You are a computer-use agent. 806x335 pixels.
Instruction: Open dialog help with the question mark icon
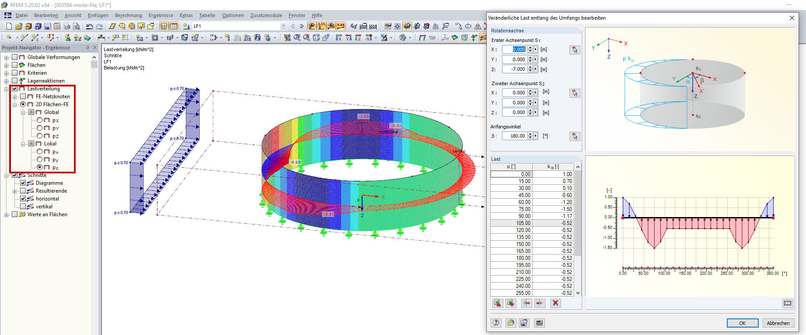[496, 323]
